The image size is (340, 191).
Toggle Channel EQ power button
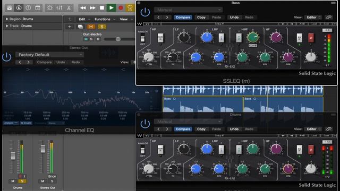click(x=6, y=57)
